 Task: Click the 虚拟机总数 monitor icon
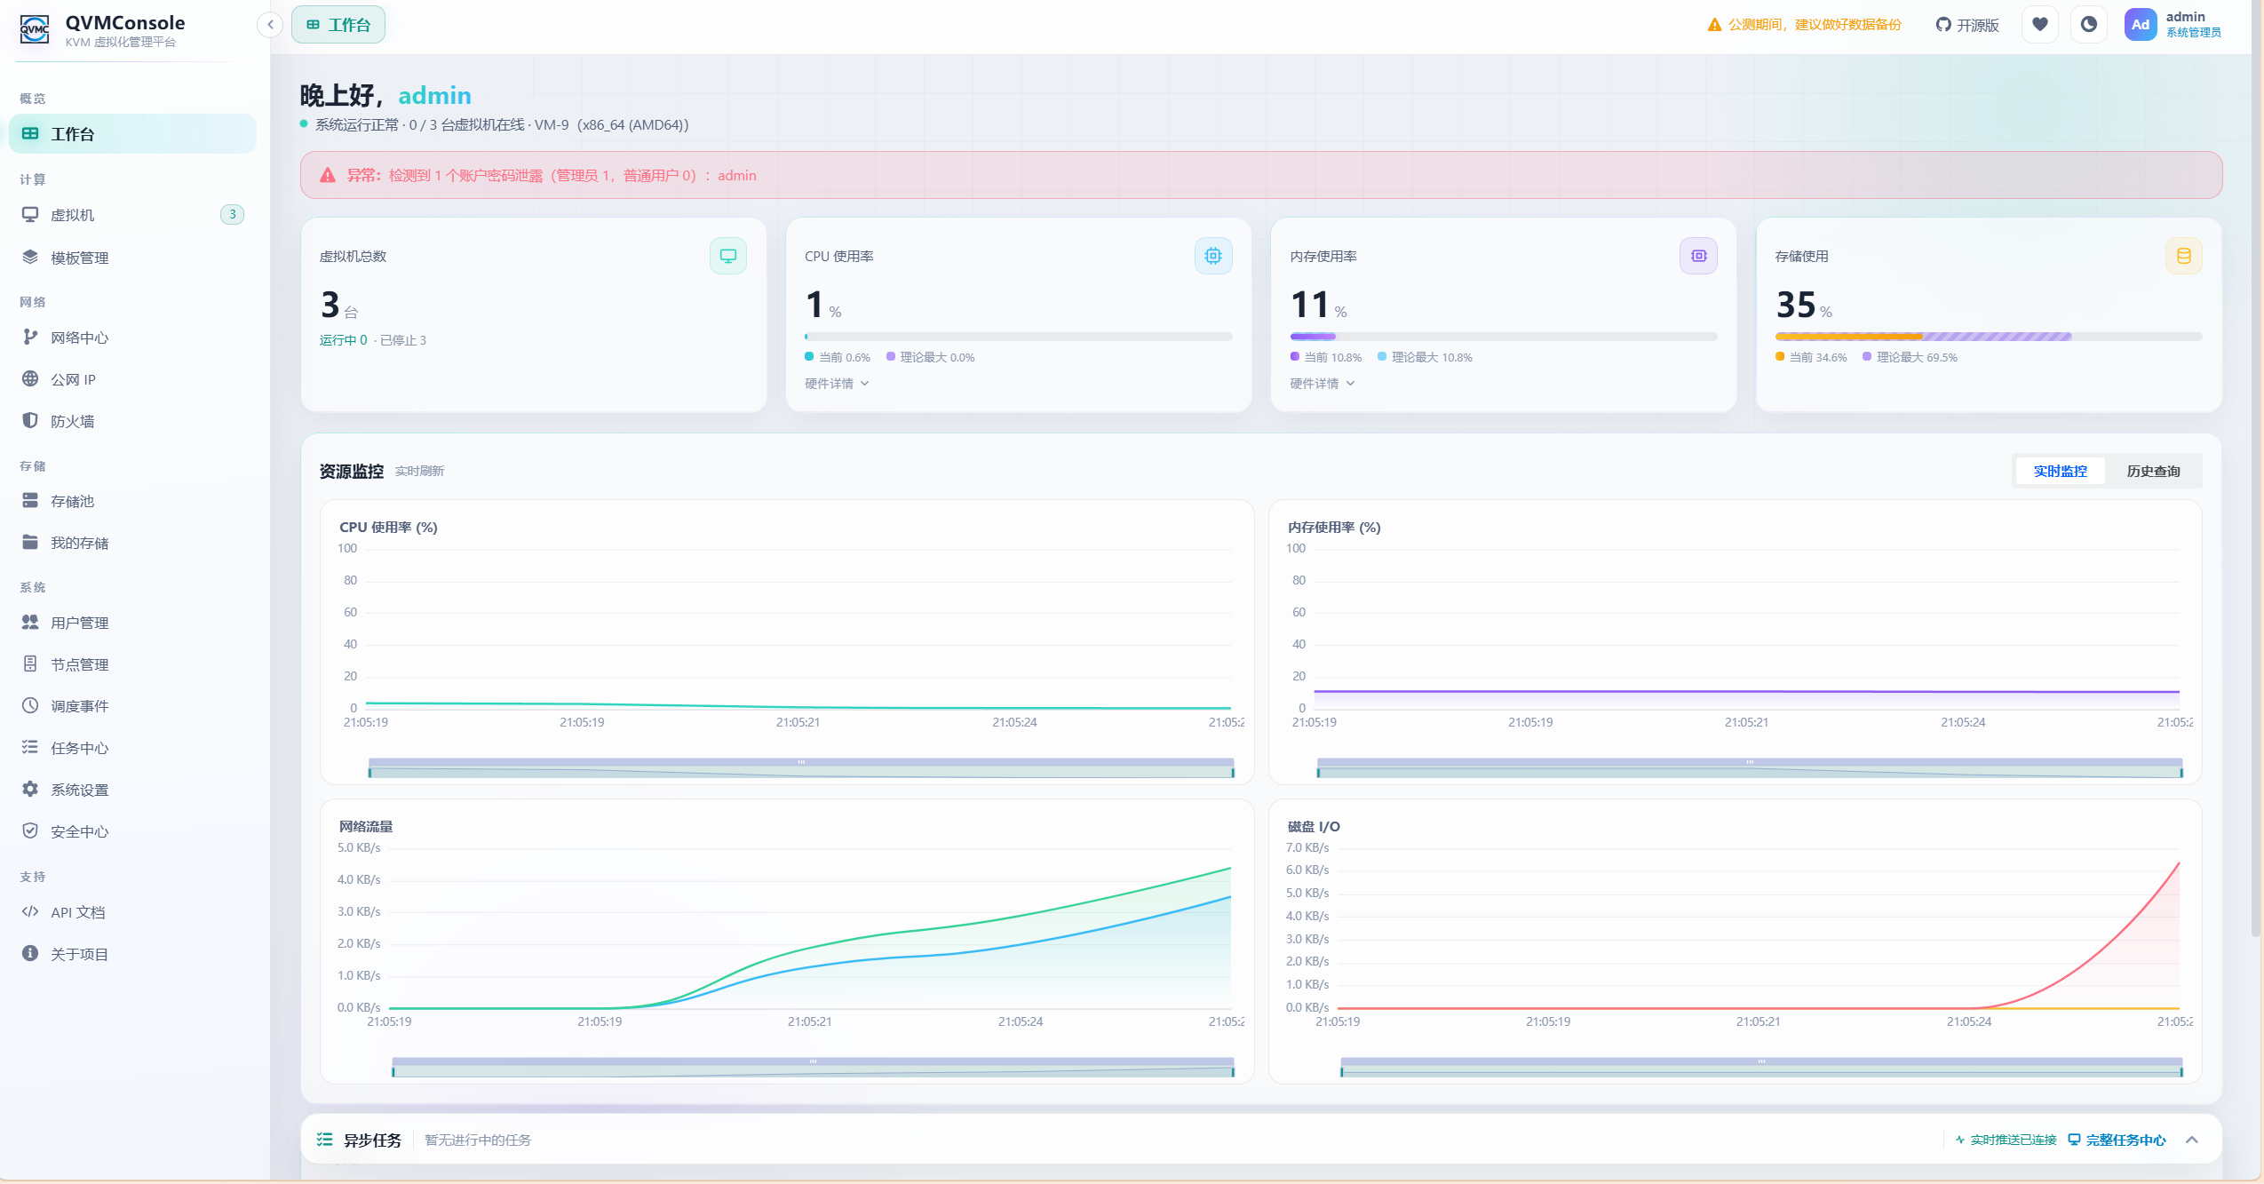[x=728, y=257]
